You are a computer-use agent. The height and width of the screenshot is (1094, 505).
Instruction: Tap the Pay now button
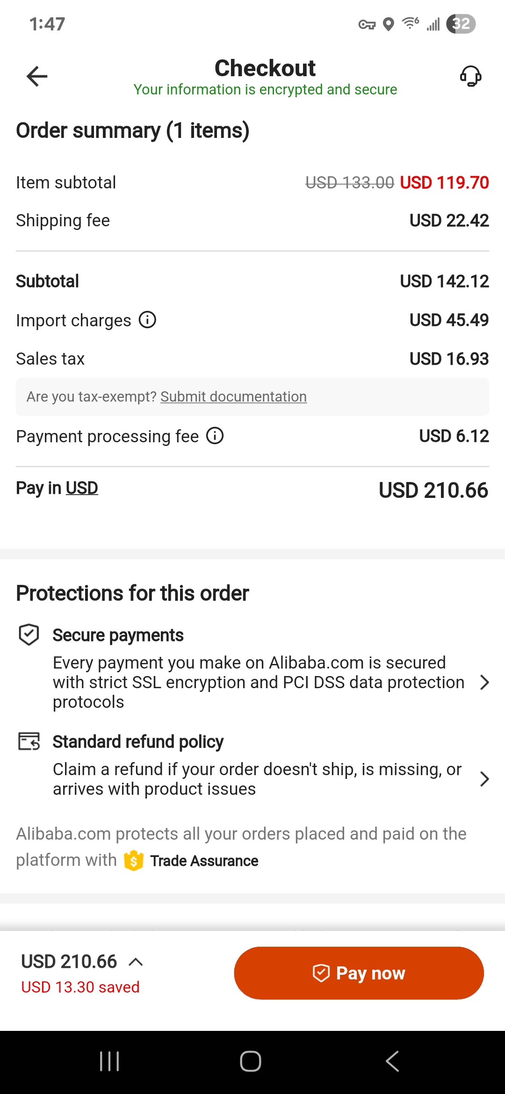359,973
